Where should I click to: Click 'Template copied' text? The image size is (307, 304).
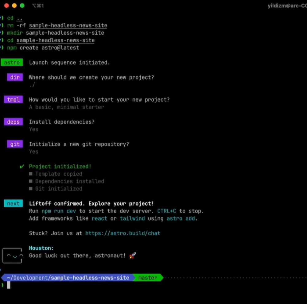(x=59, y=174)
